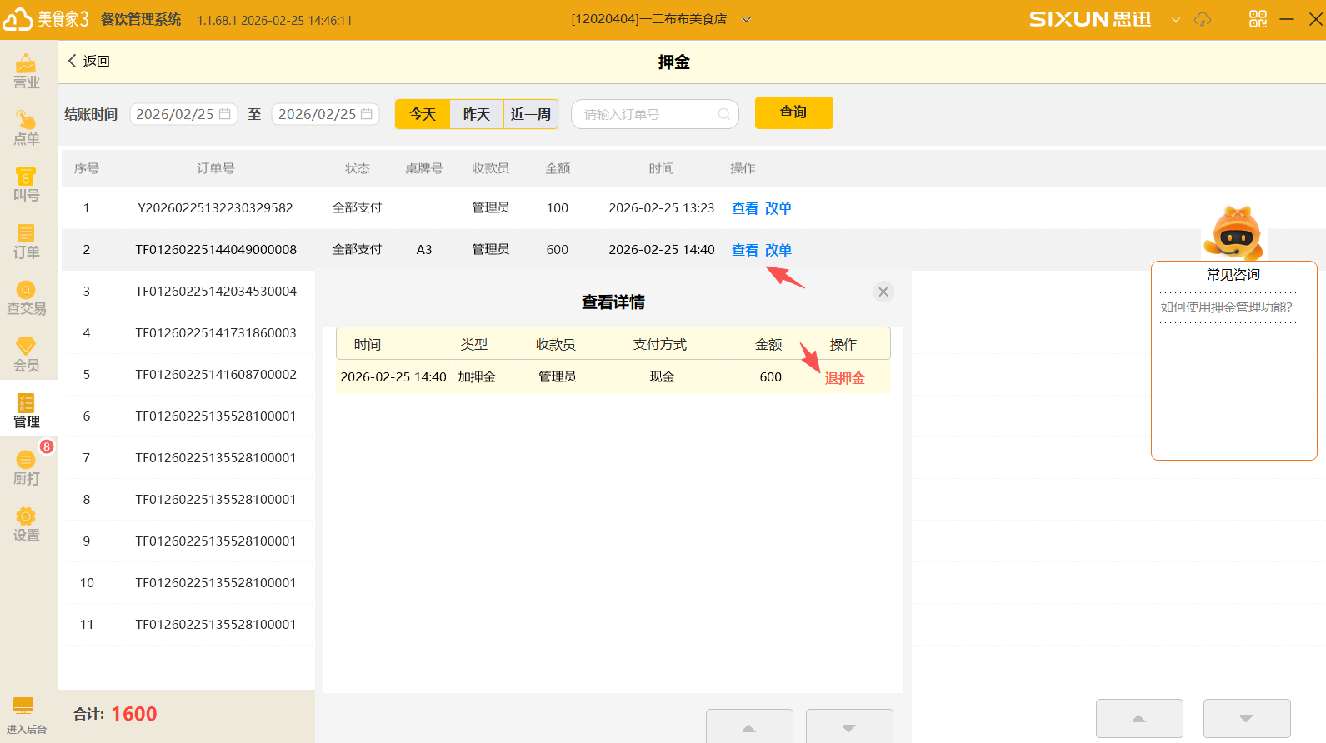This screenshot has height=743, width=1326.
Task: Close the 查看详情 detail popup
Action: pyautogui.click(x=883, y=292)
